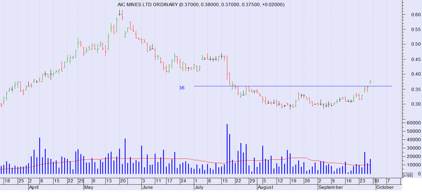Click the 10000 volume axis label
This screenshot has height=195, width=422.
[414, 165]
